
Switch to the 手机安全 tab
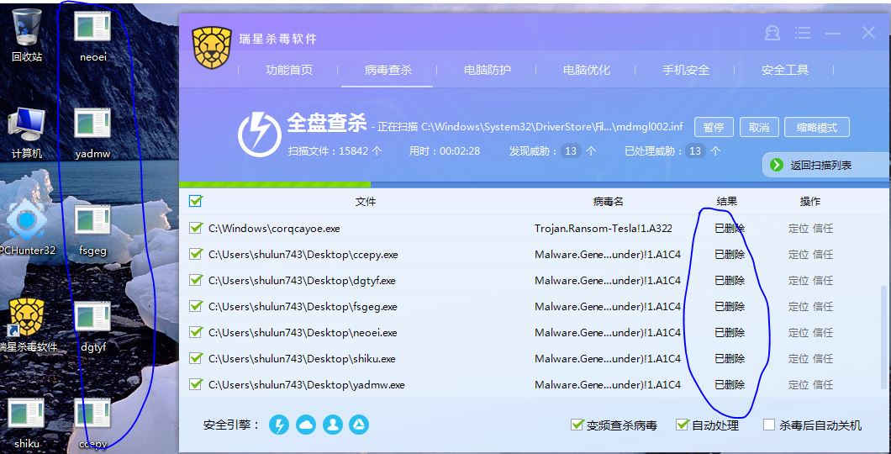coord(685,71)
